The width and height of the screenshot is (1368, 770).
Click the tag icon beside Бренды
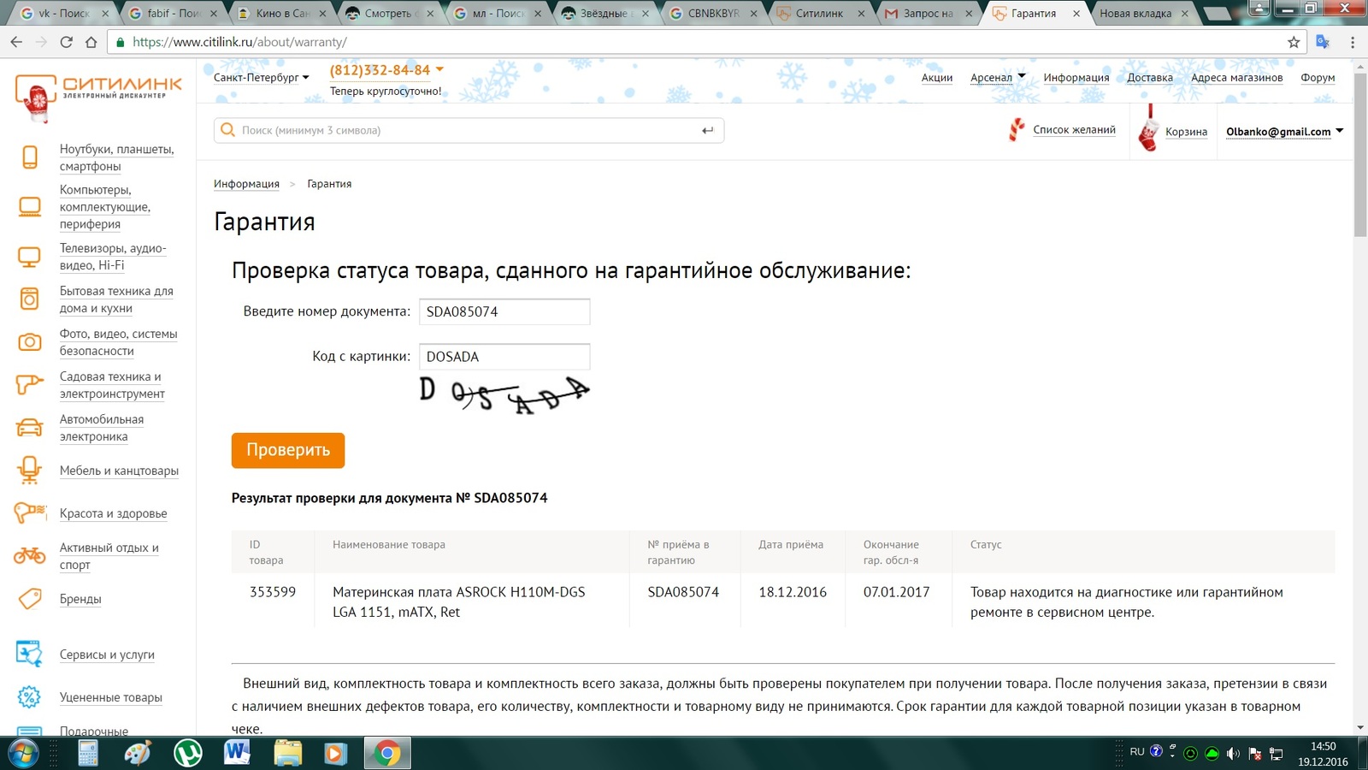(30, 599)
